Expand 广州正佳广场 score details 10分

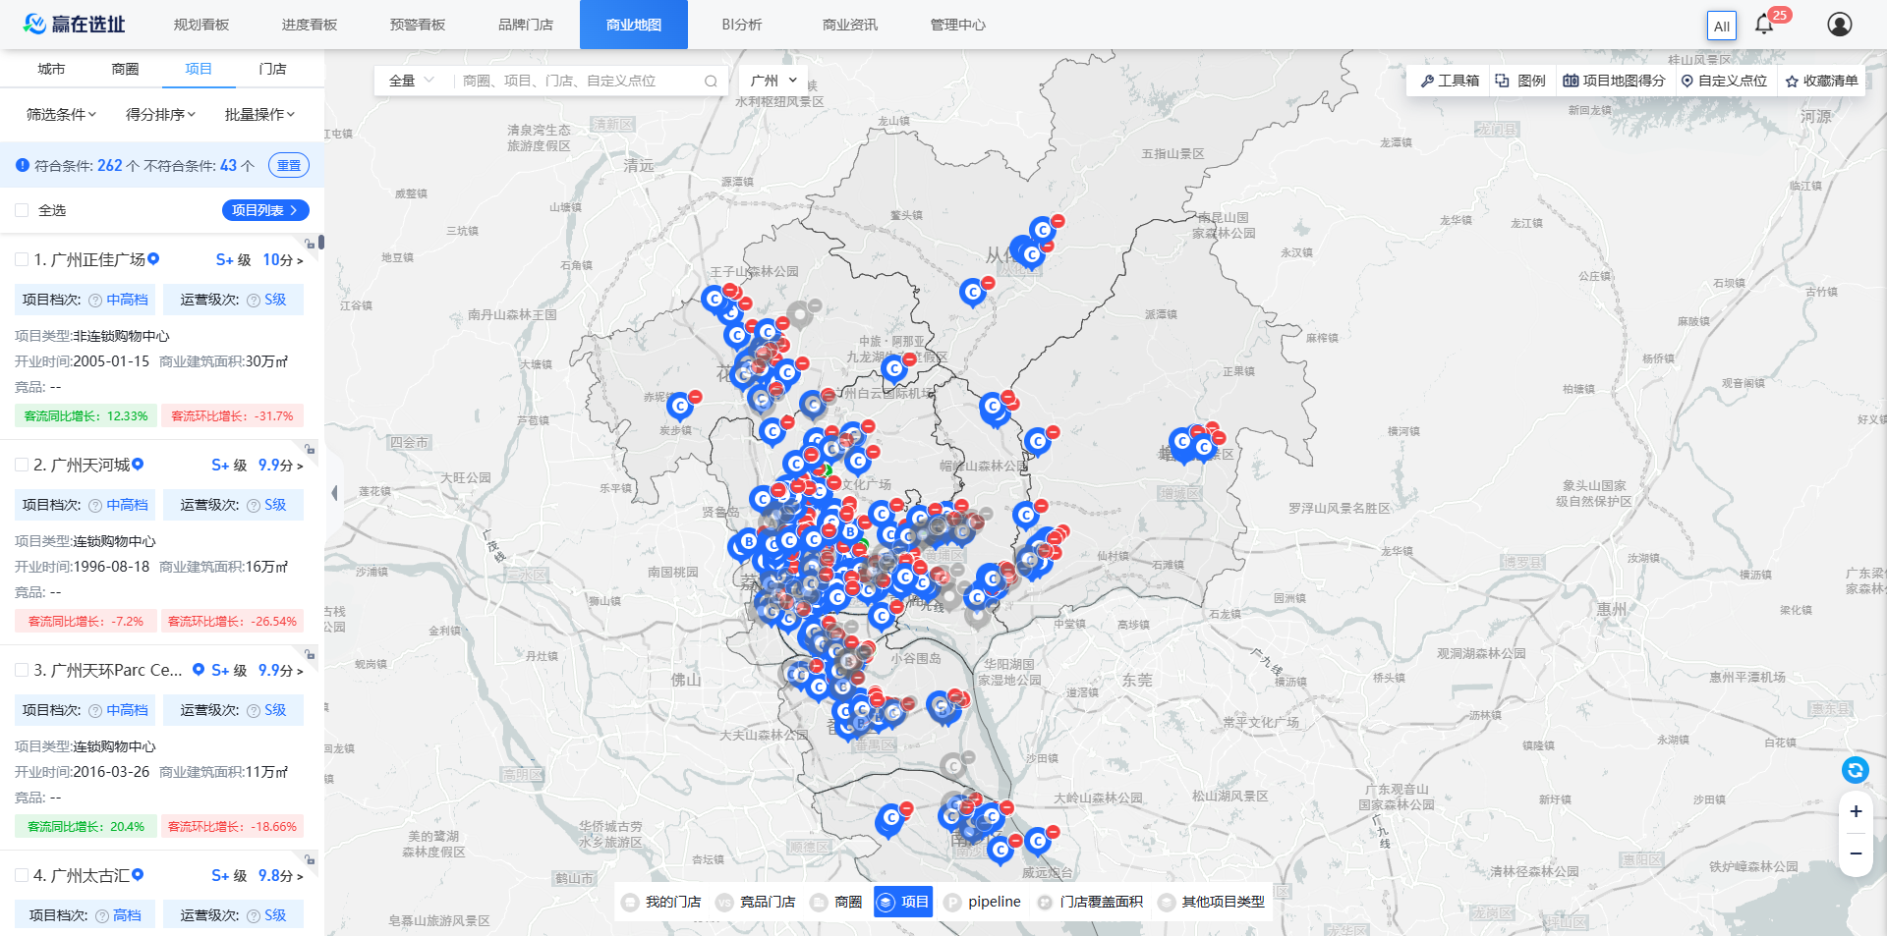[283, 260]
